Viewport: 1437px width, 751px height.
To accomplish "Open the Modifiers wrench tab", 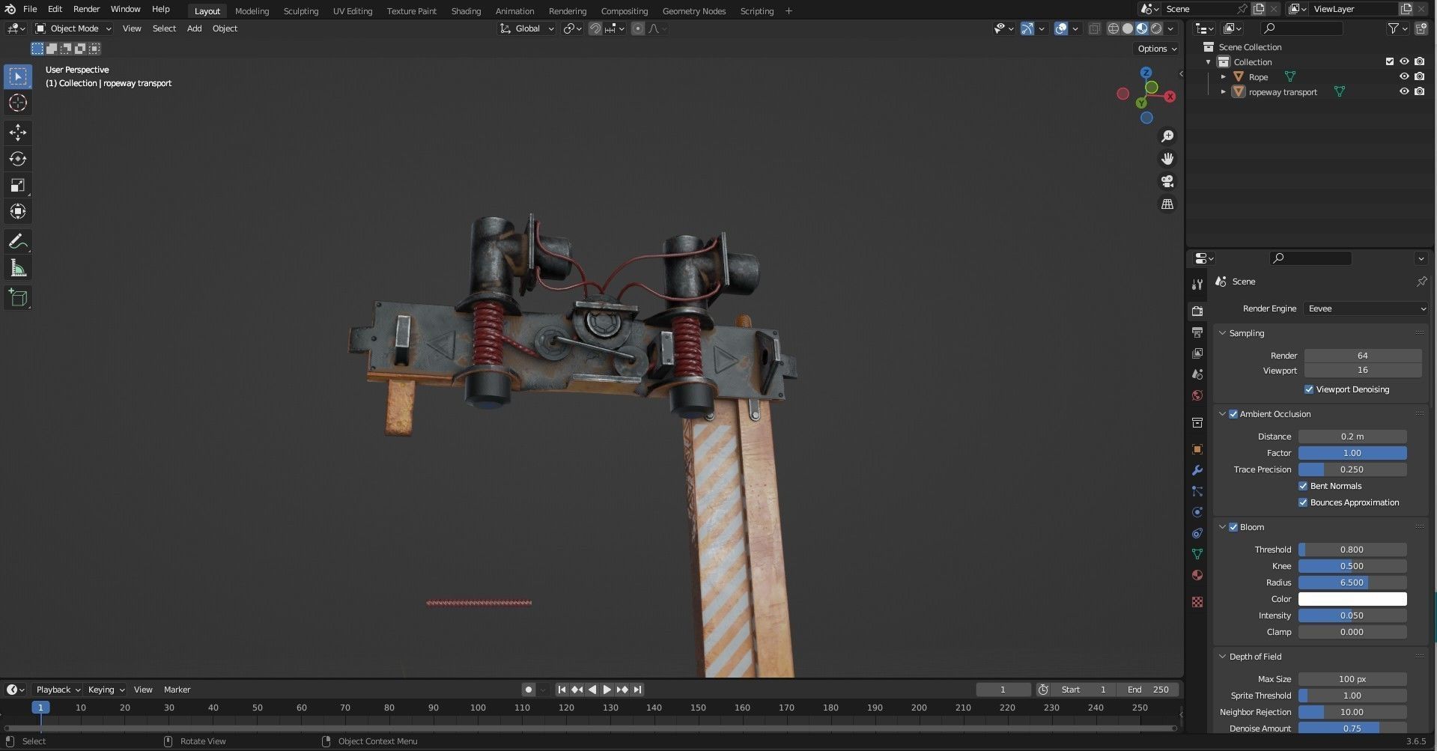I will [1197, 470].
